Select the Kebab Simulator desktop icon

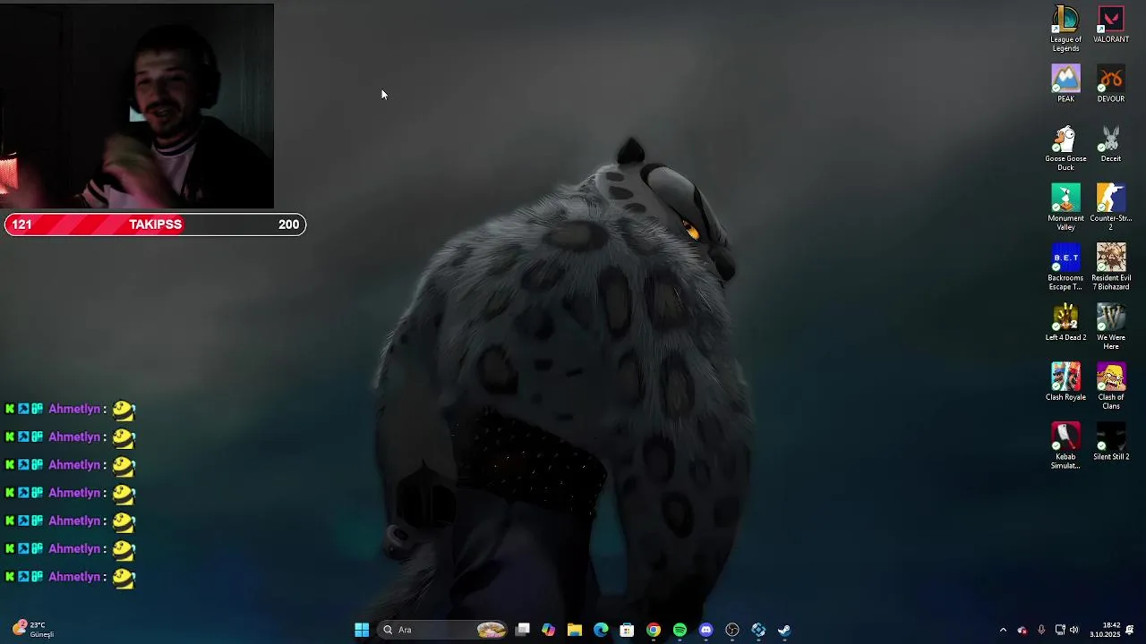tap(1065, 445)
